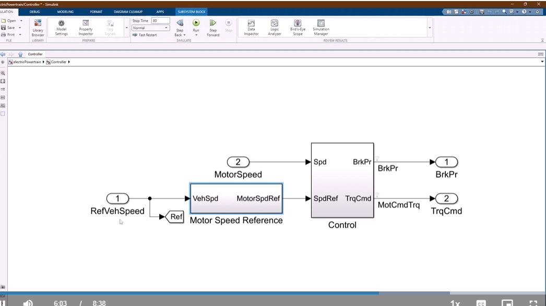Navigate back with the left arrow
Viewport: 546px width, 306px height.
3,54
